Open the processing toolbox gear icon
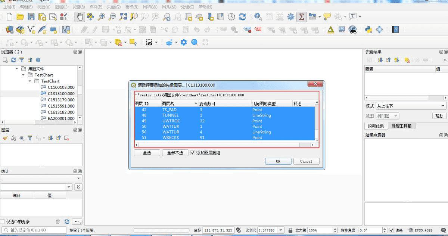This screenshot has width=448, height=236. (290, 17)
